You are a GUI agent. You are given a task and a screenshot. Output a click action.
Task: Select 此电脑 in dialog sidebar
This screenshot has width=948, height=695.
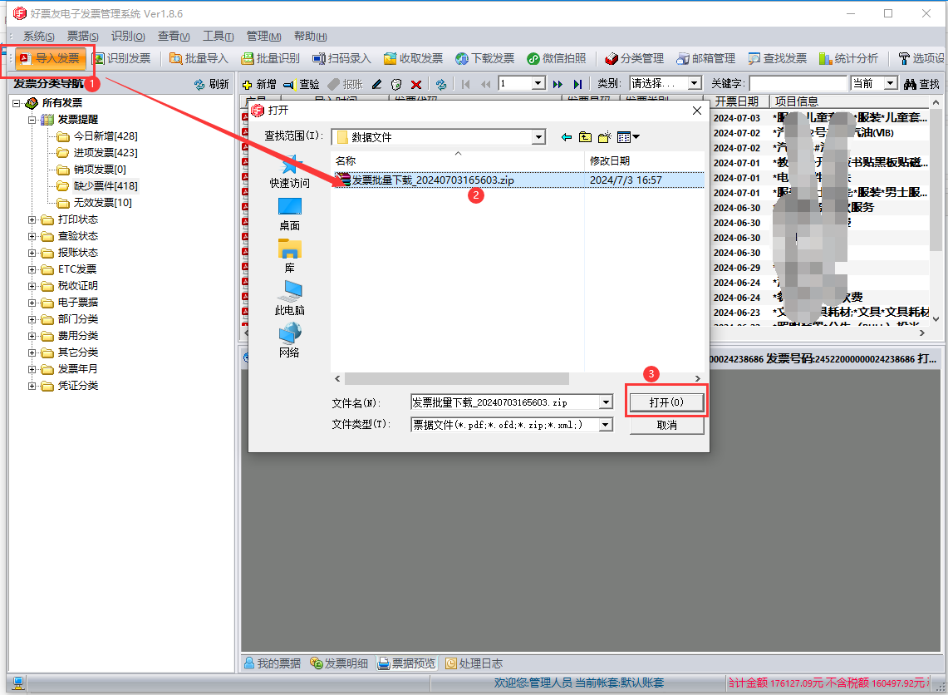(x=290, y=298)
